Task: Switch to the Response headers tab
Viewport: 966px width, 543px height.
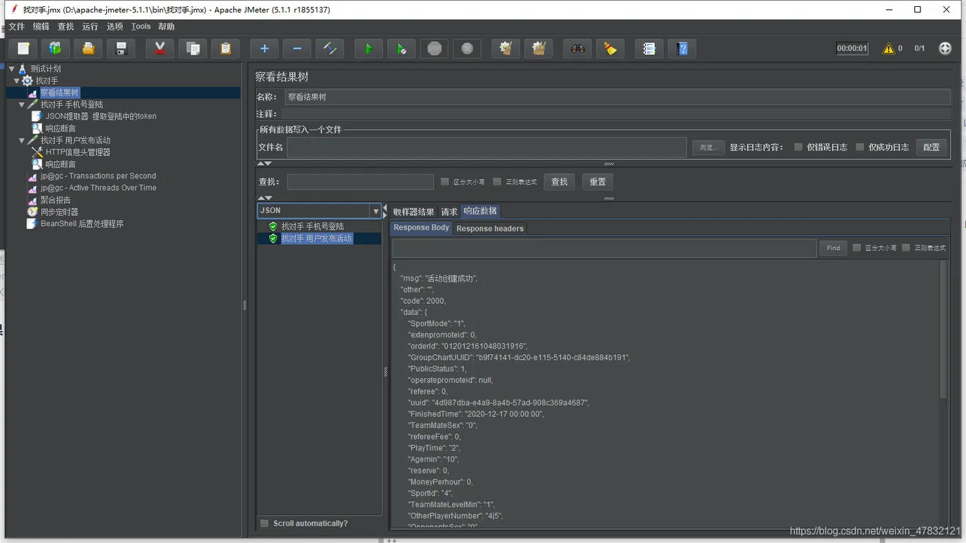Action: tap(490, 228)
